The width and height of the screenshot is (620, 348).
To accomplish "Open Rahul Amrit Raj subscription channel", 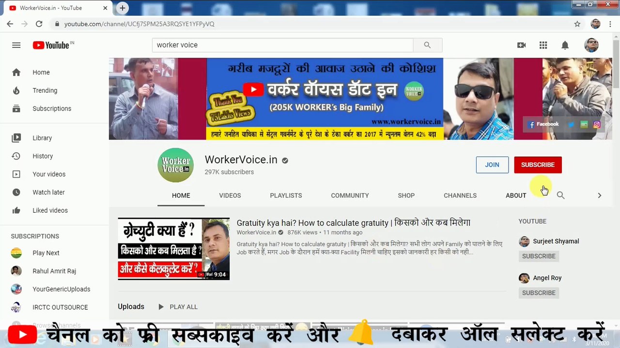I will click(x=54, y=271).
